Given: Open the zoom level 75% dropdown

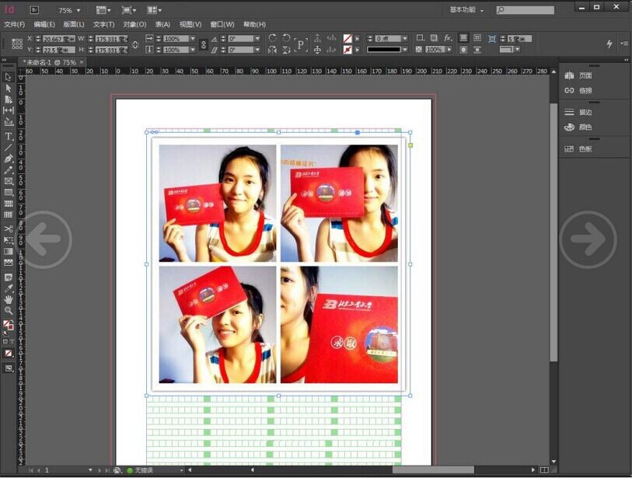Looking at the screenshot, I should (79, 10).
